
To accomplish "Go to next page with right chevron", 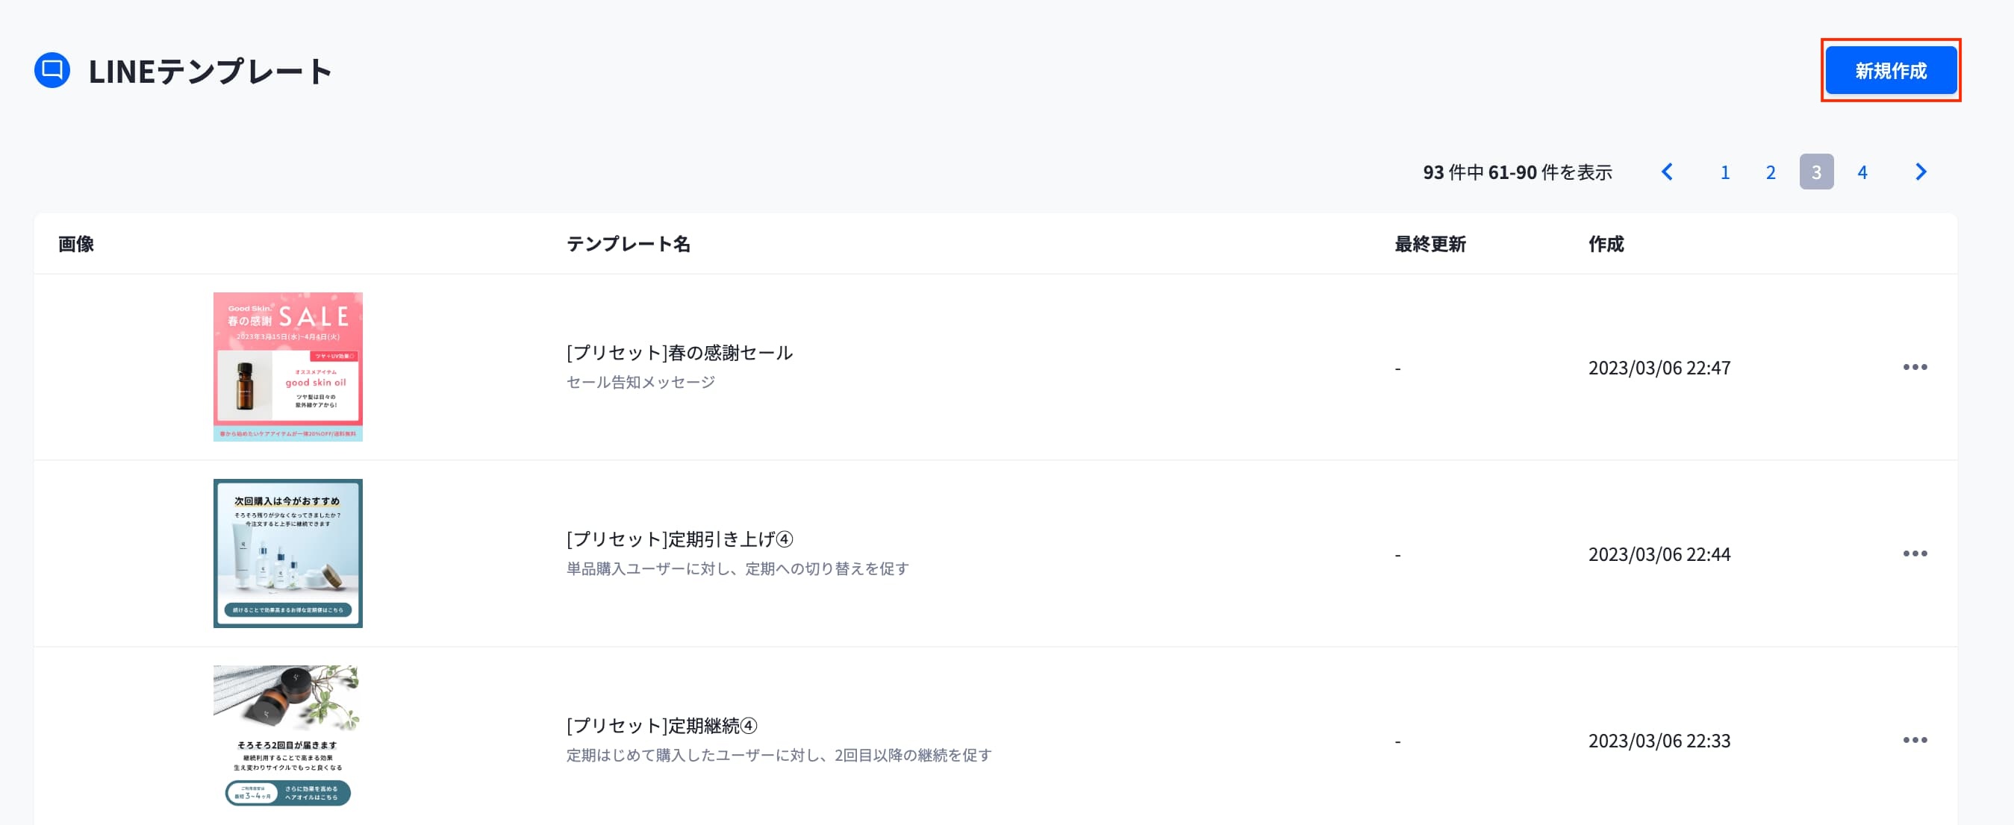I will (x=1920, y=172).
